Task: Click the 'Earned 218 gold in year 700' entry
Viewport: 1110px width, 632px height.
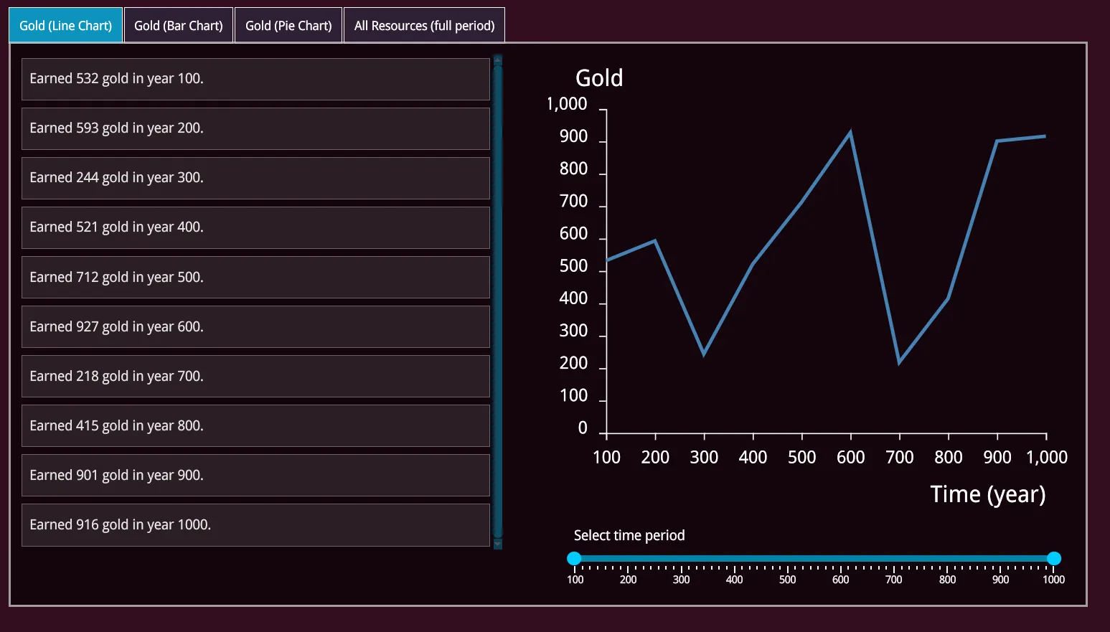Action: click(255, 376)
